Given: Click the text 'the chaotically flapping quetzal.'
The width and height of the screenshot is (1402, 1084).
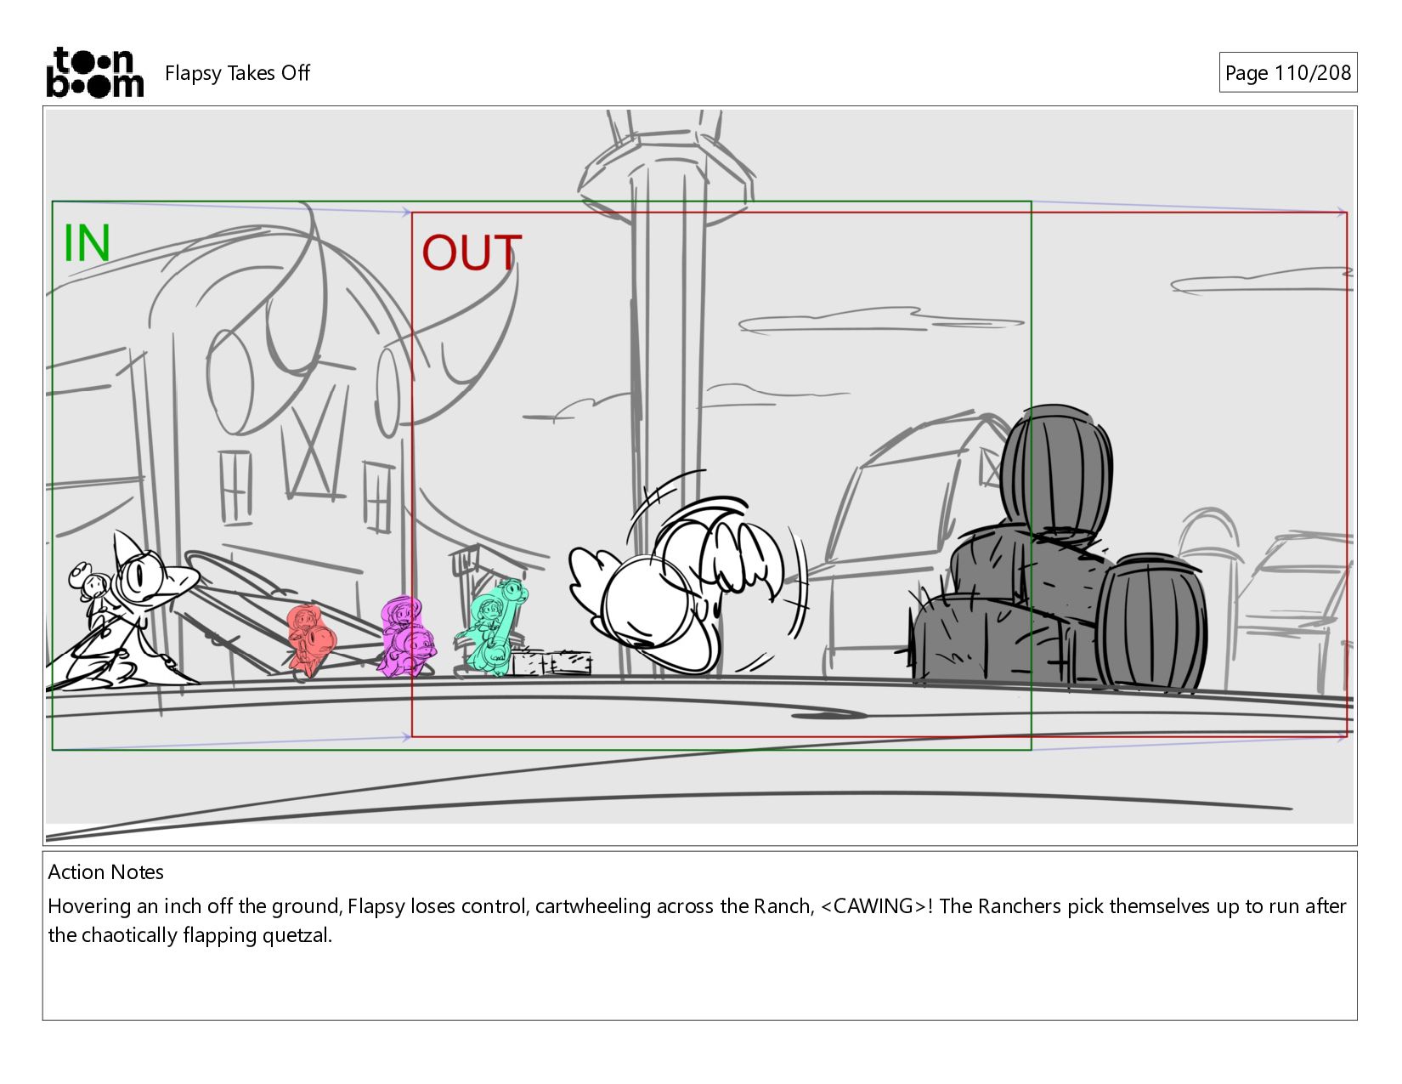Looking at the screenshot, I should click(190, 935).
